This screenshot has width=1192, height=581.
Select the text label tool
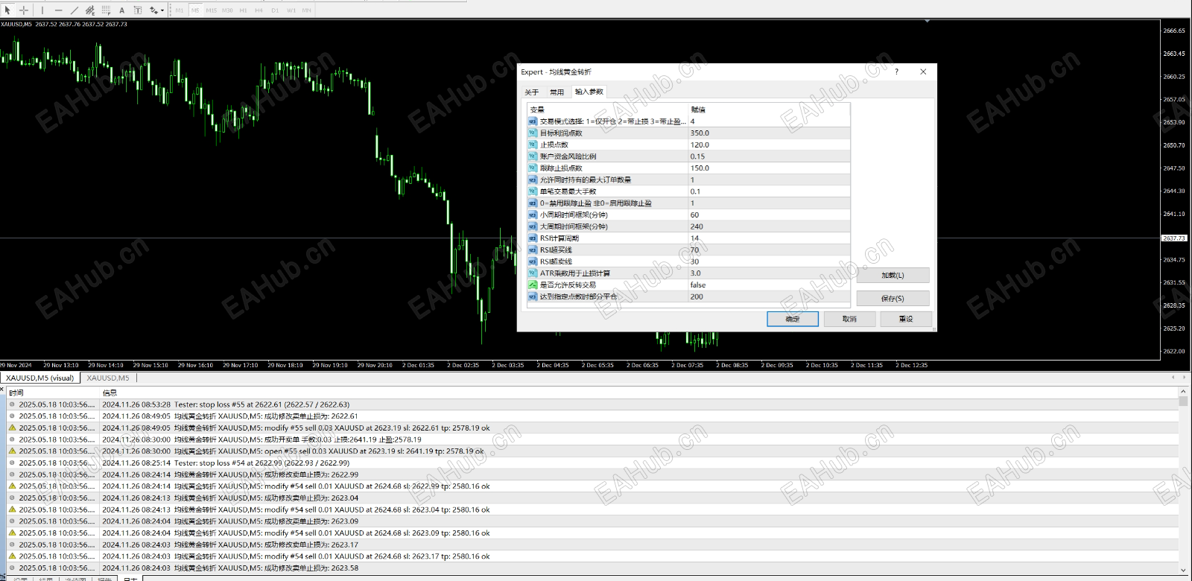(x=138, y=10)
